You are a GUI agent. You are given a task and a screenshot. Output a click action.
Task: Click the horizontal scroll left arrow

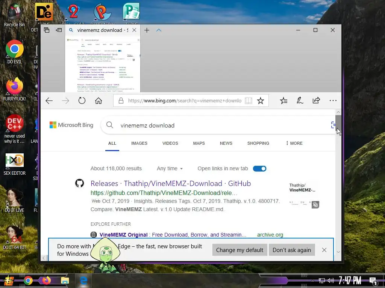point(44,258)
